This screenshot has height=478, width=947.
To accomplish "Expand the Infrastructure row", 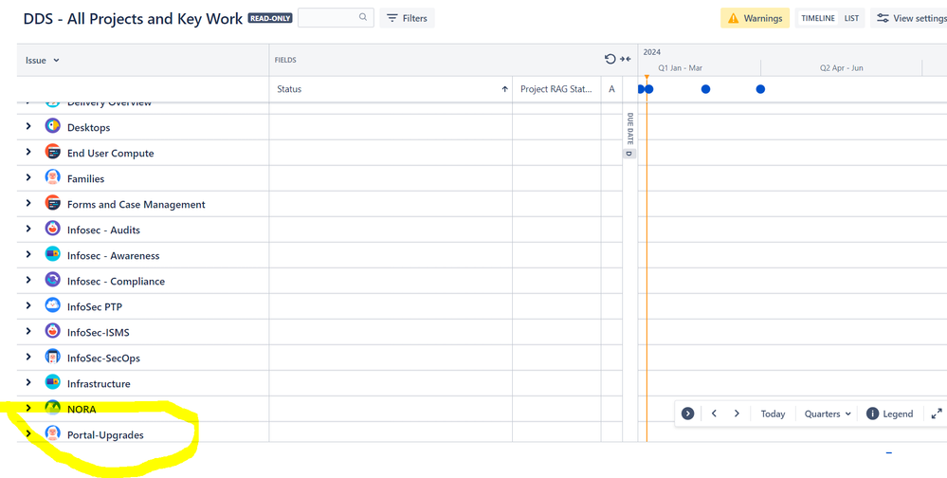I will (27, 382).
